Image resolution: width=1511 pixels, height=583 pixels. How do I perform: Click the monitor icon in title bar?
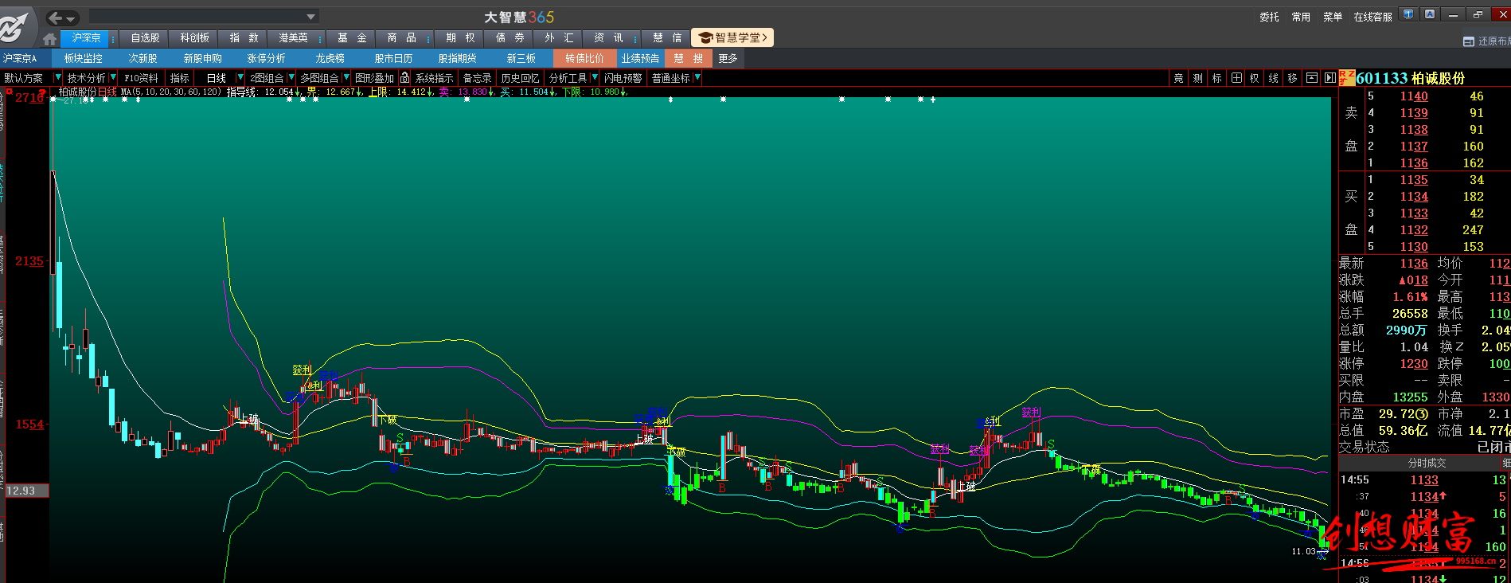pyautogui.click(x=1408, y=14)
